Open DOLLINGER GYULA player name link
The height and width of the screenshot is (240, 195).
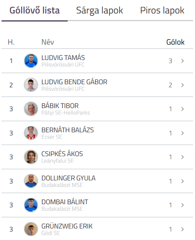point(68,178)
